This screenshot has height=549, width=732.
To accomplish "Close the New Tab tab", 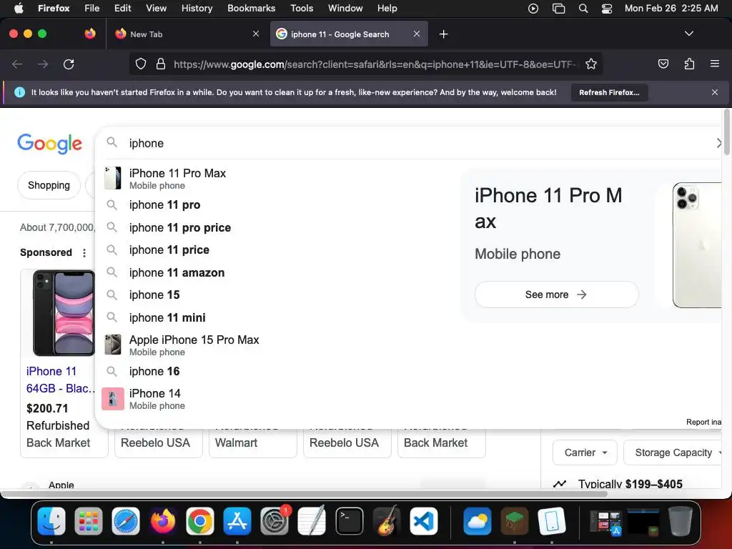I will tap(256, 34).
